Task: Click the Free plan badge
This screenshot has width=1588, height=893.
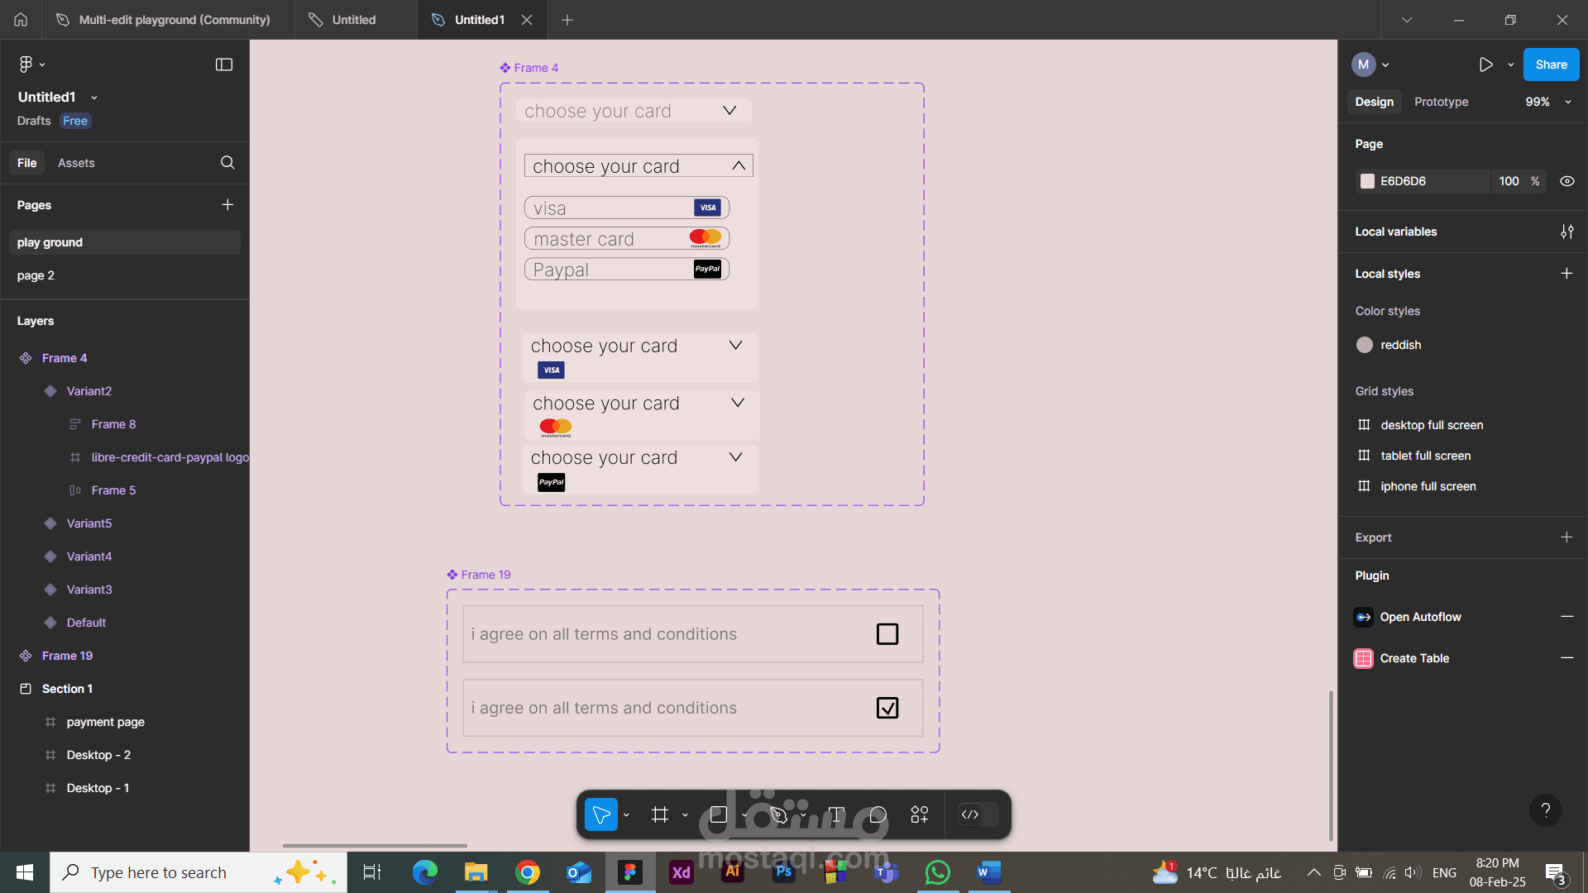Action: (75, 121)
